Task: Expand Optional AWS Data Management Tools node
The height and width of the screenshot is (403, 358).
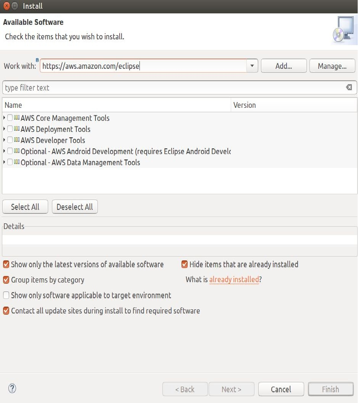Action: (x=4, y=162)
